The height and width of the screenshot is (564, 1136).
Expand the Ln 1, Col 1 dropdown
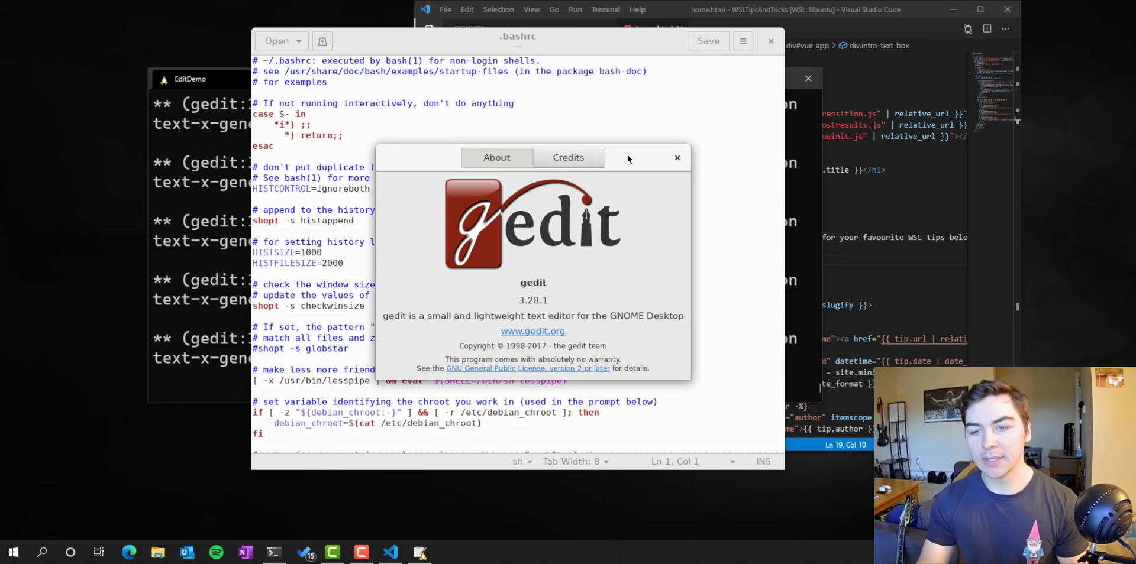pos(732,461)
